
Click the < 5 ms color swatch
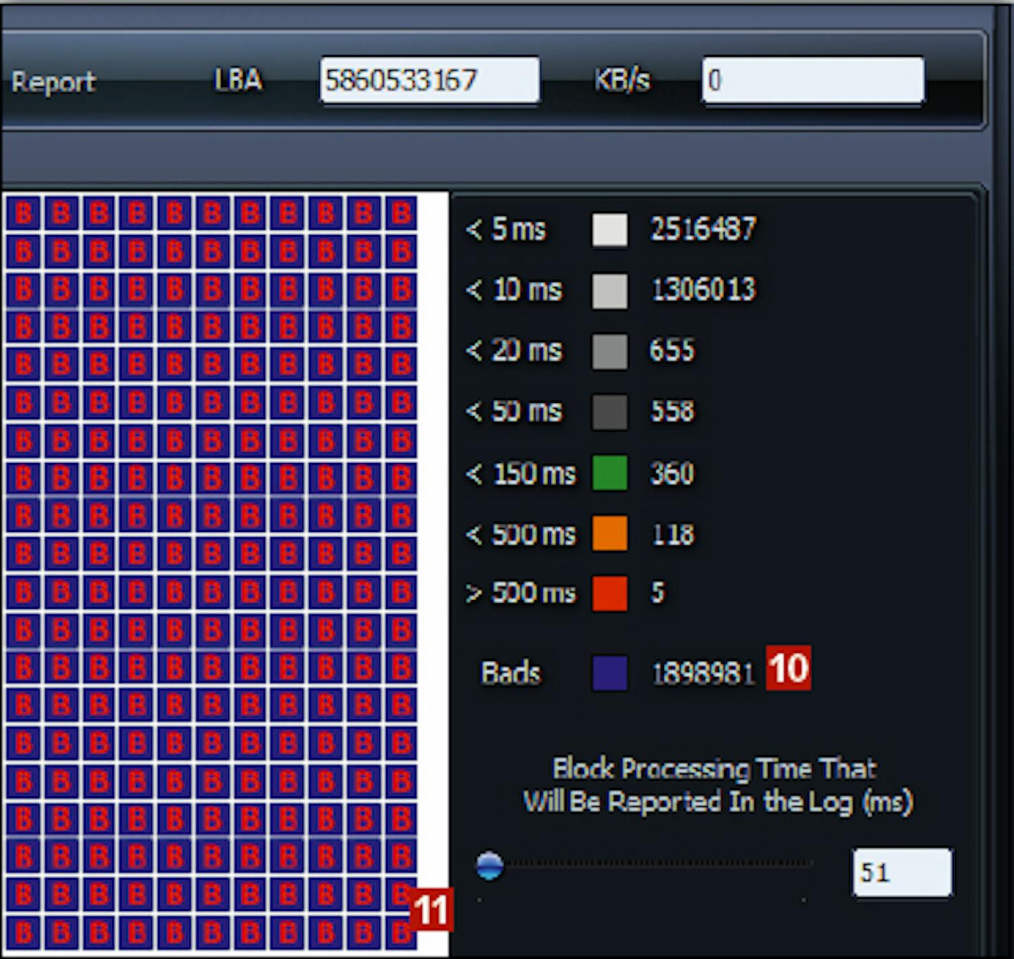pos(609,230)
